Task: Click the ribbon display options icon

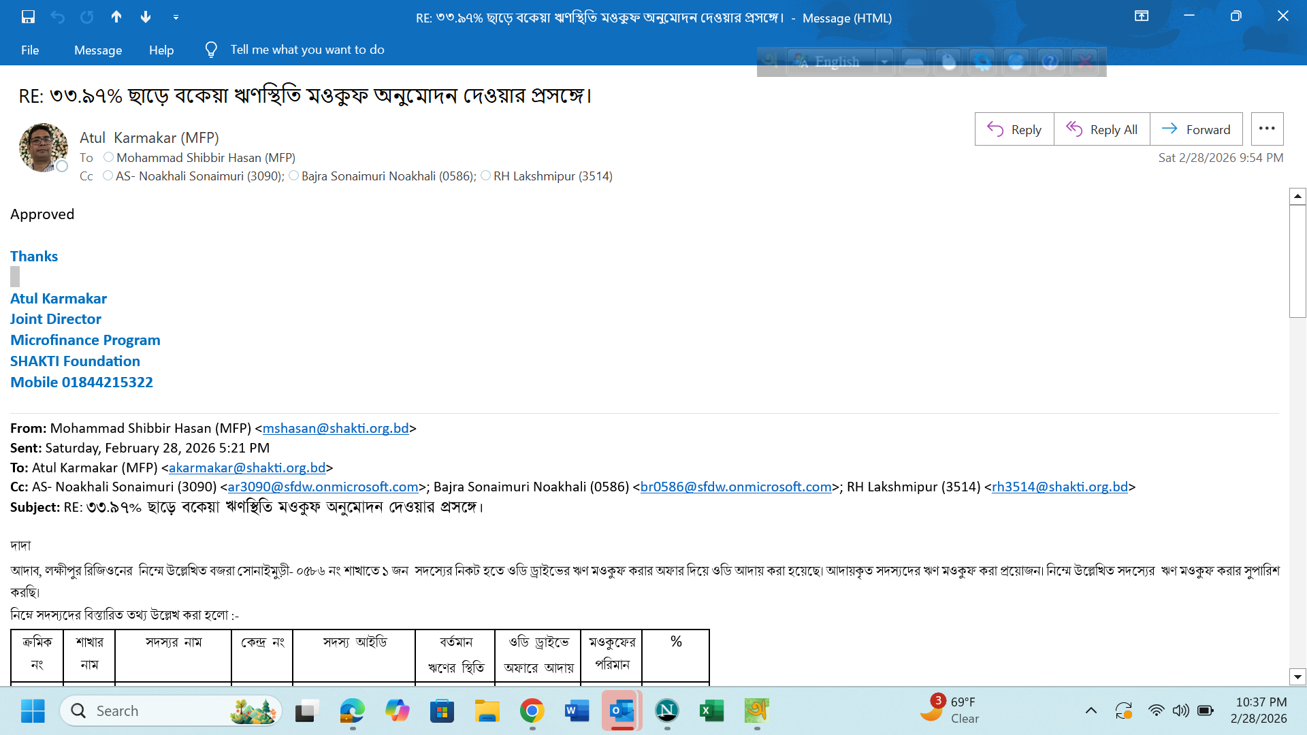Action: coord(1142,16)
